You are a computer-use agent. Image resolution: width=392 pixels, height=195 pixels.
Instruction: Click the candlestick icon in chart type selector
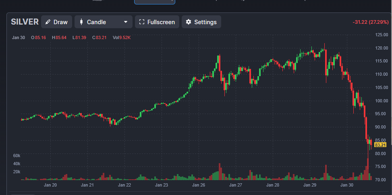pos(81,22)
